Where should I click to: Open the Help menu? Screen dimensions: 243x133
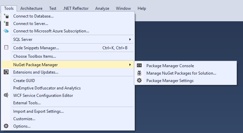pos(142,8)
